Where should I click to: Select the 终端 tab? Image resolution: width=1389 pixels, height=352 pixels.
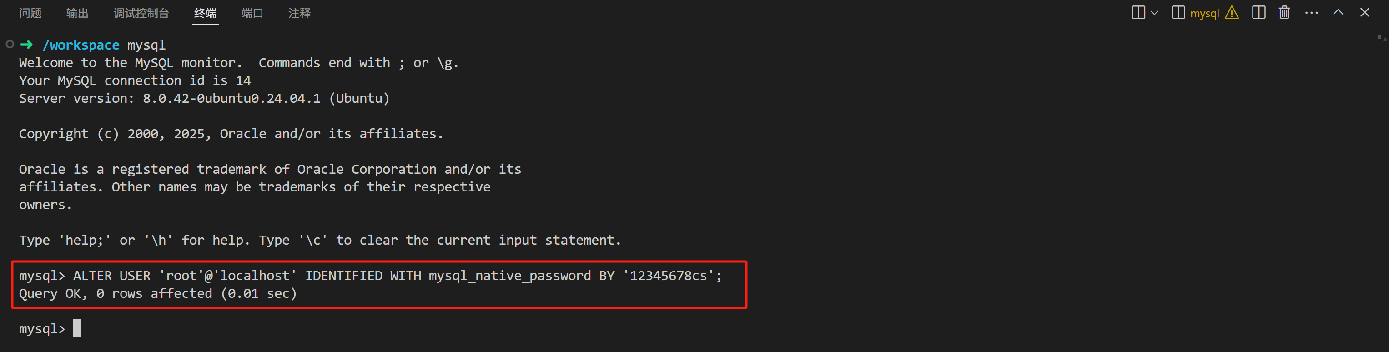[206, 13]
